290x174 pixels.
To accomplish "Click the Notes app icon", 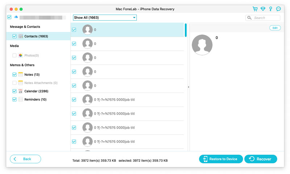I will [21, 75].
